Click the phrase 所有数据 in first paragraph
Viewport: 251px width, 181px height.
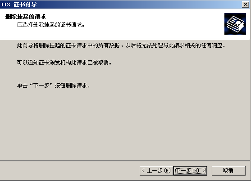pos(109,45)
